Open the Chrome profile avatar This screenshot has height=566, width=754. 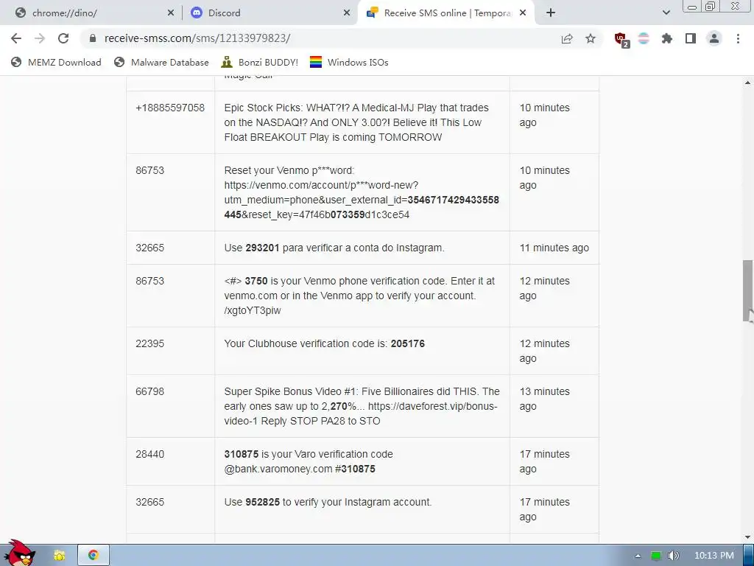714,38
